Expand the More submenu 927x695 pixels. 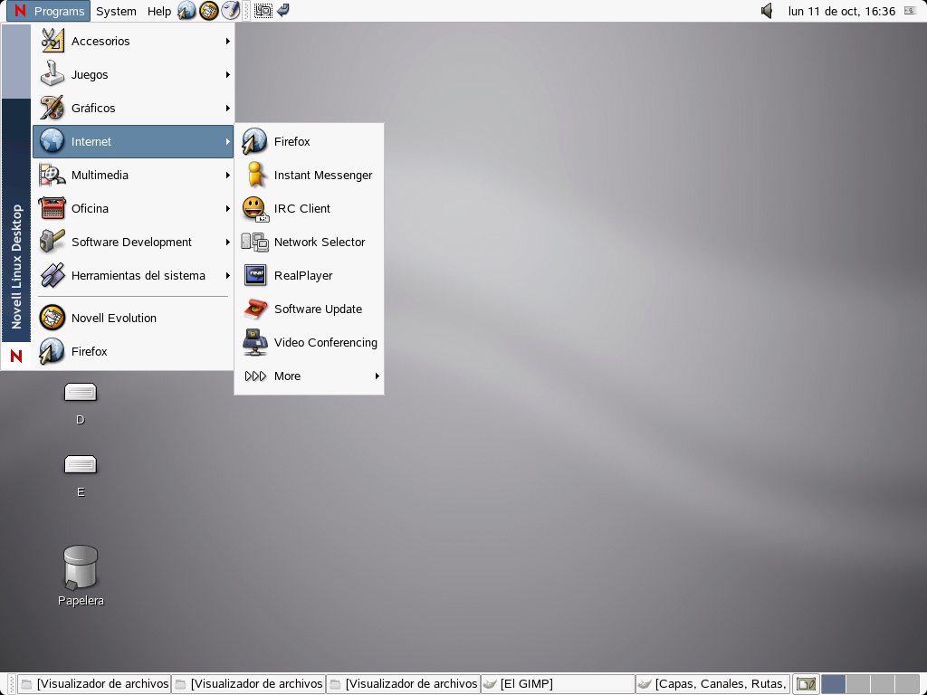point(287,376)
